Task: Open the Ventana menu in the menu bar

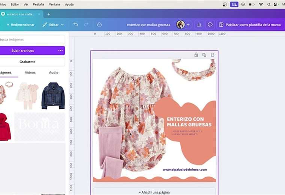Action: pyautogui.click(x=54, y=4)
